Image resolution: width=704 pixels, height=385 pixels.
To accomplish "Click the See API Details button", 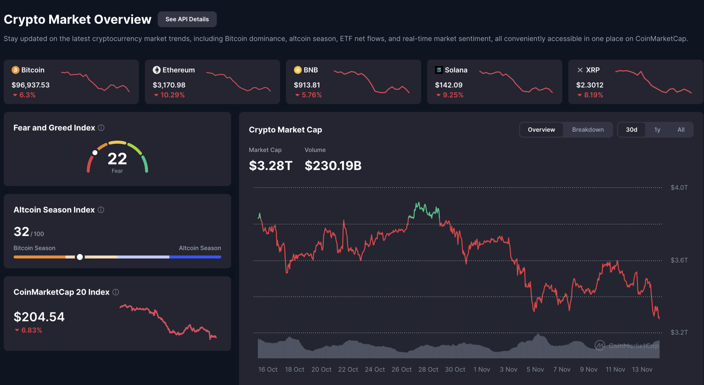I will point(187,19).
